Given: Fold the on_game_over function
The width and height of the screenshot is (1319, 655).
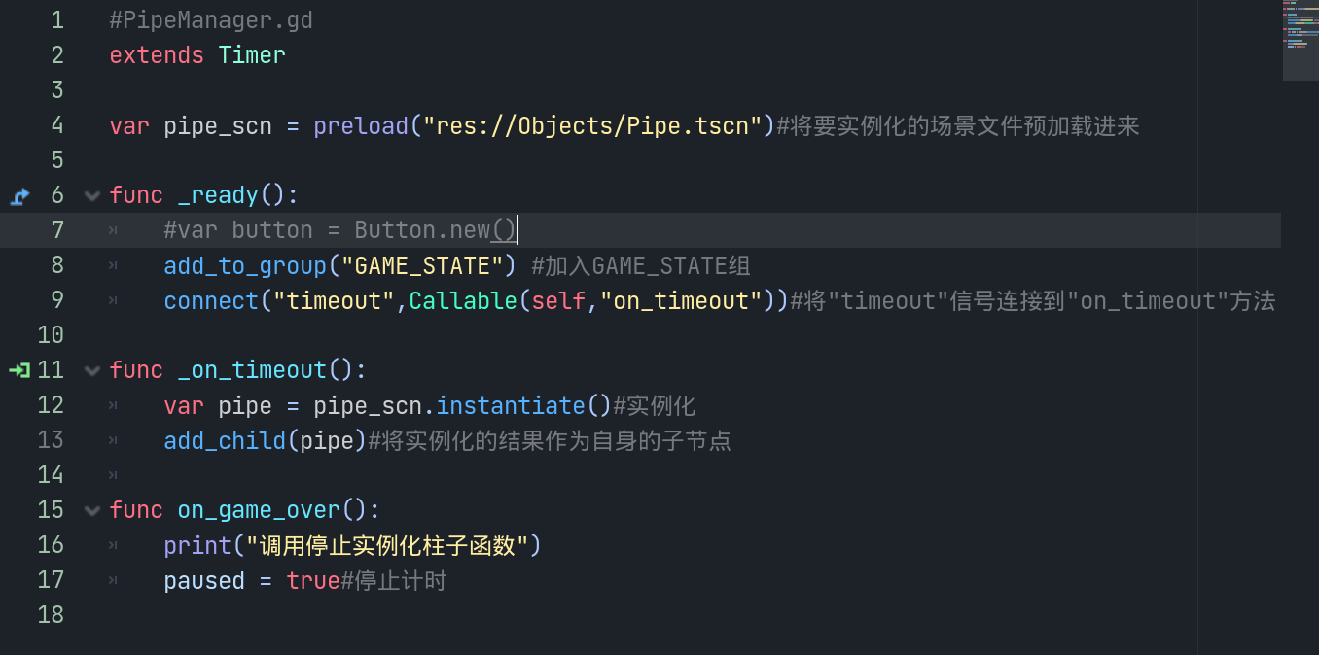Looking at the screenshot, I should click(92, 510).
